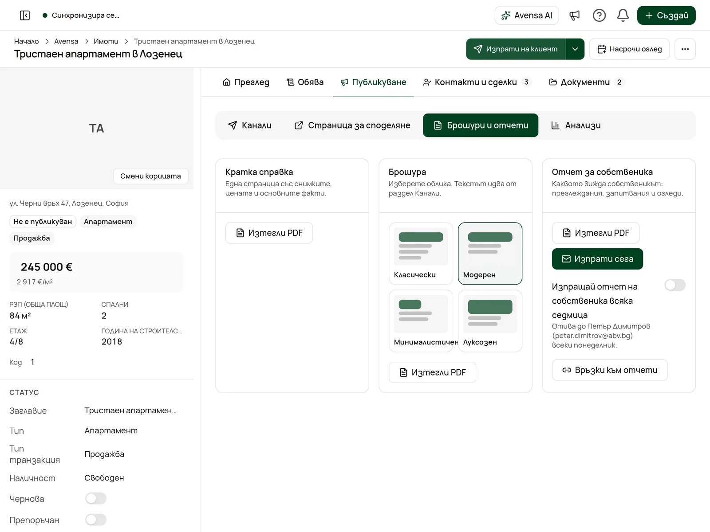The height and width of the screenshot is (532, 710).
Task: Click Изпрати на клиент button
Action: coord(516,49)
